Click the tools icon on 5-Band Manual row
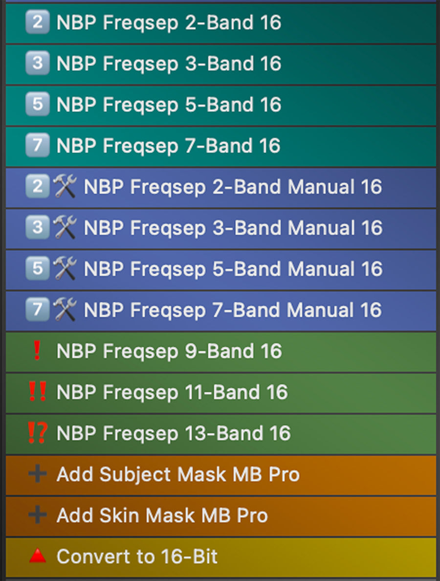The height and width of the screenshot is (581, 440). (x=65, y=269)
